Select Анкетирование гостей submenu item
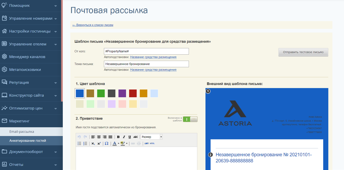Image resolution: width=344 pixels, height=170 pixels. coord(31,141)
